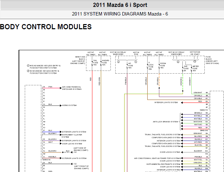Click the 'ANTI-LOCK BRAKES SYSTEM' label

pyautogui.click(x=165, y=122)
